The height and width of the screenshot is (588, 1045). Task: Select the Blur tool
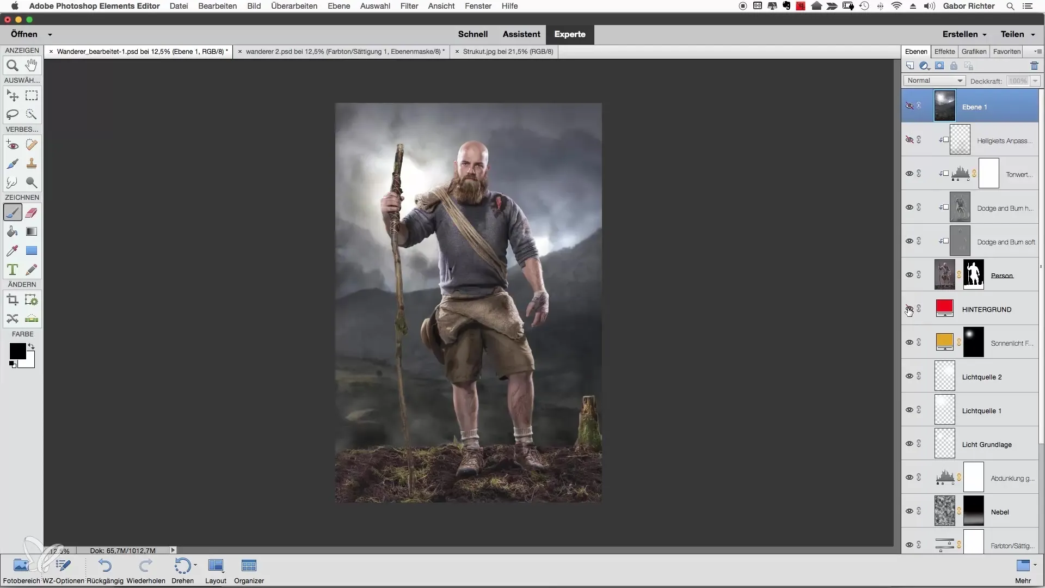coord(13,182)
